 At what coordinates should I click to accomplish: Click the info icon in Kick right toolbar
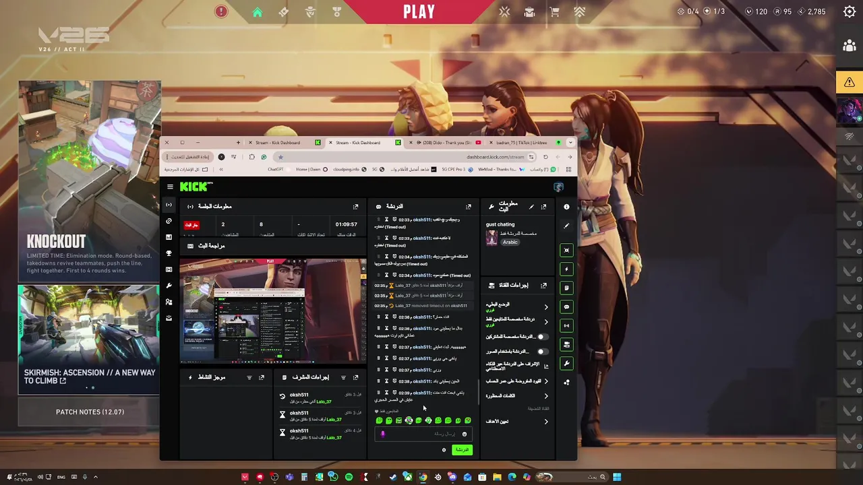[x=566, y=207]
